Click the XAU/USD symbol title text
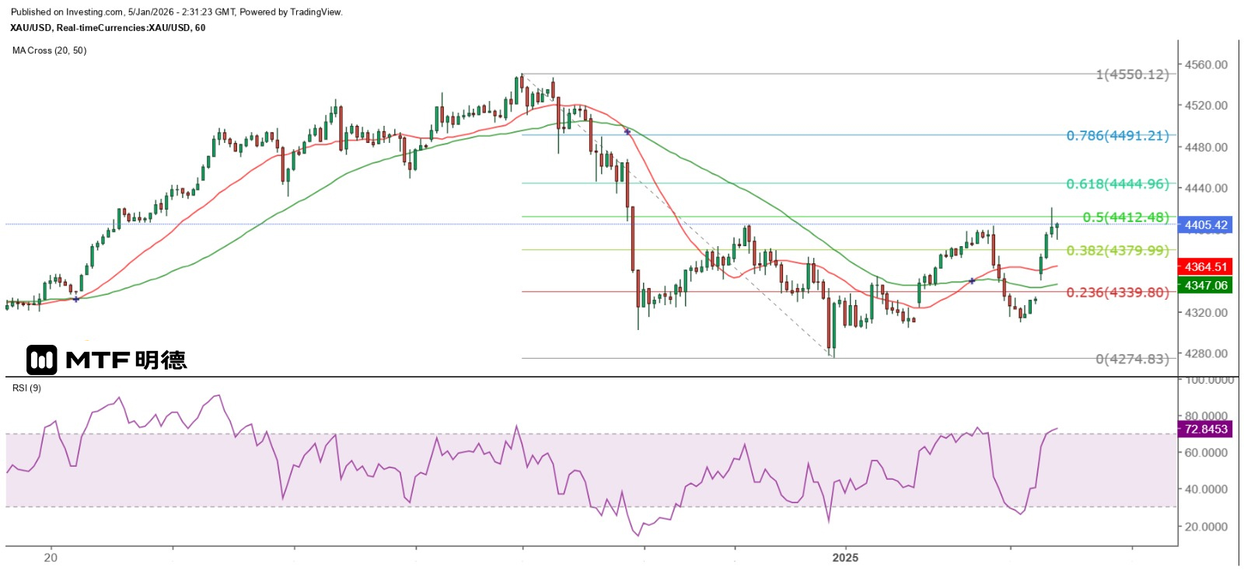 pos(108,28)
